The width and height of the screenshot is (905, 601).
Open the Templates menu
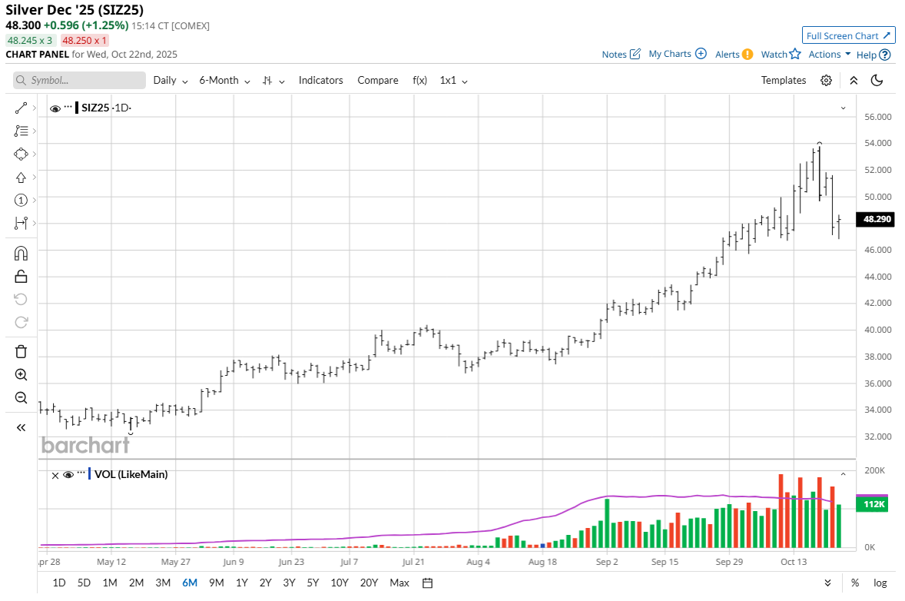(783, 80)
